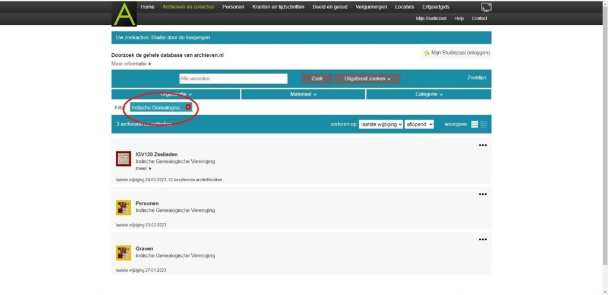This screenshot has width=608, height=295.
Task: Open Personen collection title
Action: click(147, 203)
